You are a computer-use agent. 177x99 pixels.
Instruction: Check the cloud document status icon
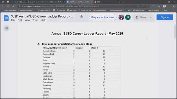pyautogui.click(x=82, y=16)
